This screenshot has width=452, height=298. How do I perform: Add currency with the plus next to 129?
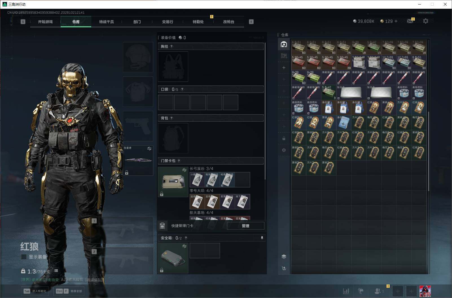396,21
